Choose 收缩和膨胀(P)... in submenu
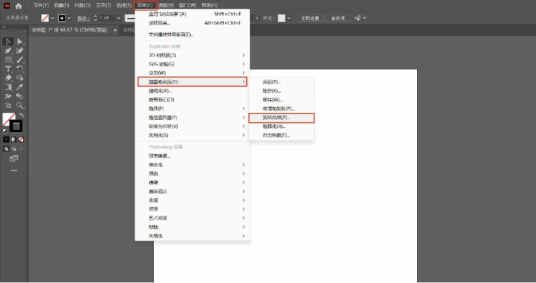The height and width of the screenshot is (283, 536). coord(282,109)
